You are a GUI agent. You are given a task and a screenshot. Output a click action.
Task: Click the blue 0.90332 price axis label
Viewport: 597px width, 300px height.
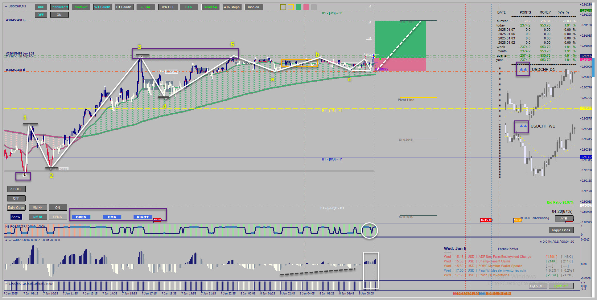point(587,157)
